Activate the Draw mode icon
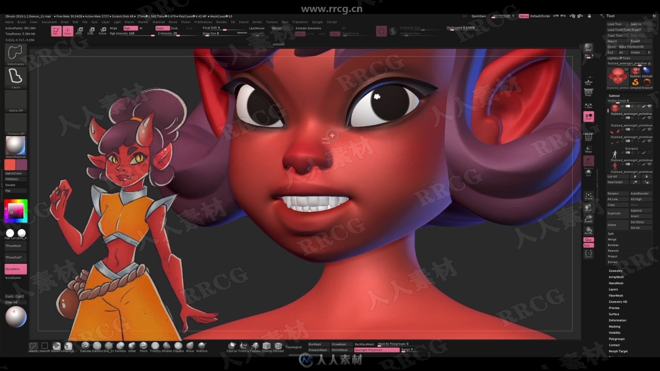 tap(67, 31)
